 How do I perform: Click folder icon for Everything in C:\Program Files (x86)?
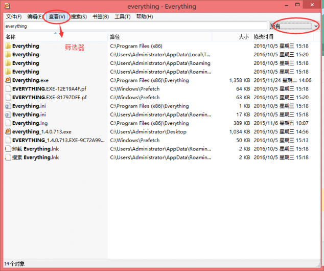tap(8, 46)
